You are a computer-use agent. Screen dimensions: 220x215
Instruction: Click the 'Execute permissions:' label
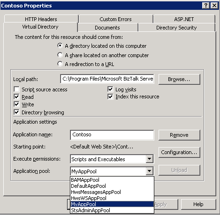[x=37, y=159]
